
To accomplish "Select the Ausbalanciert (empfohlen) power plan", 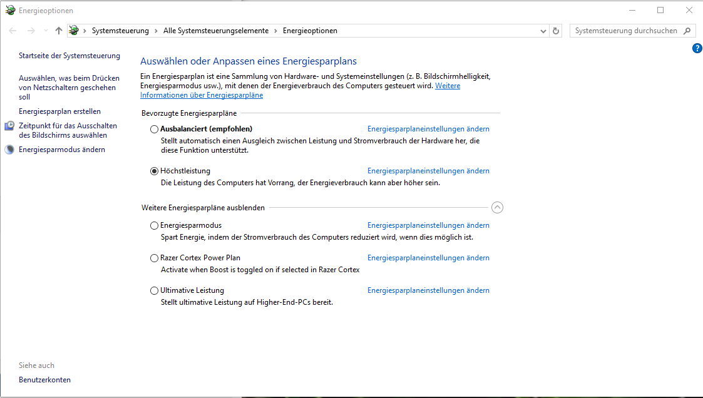I will (x=154, y=129).
